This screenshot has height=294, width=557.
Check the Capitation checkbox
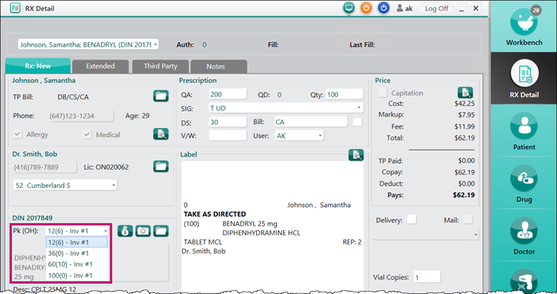[382, 92]
